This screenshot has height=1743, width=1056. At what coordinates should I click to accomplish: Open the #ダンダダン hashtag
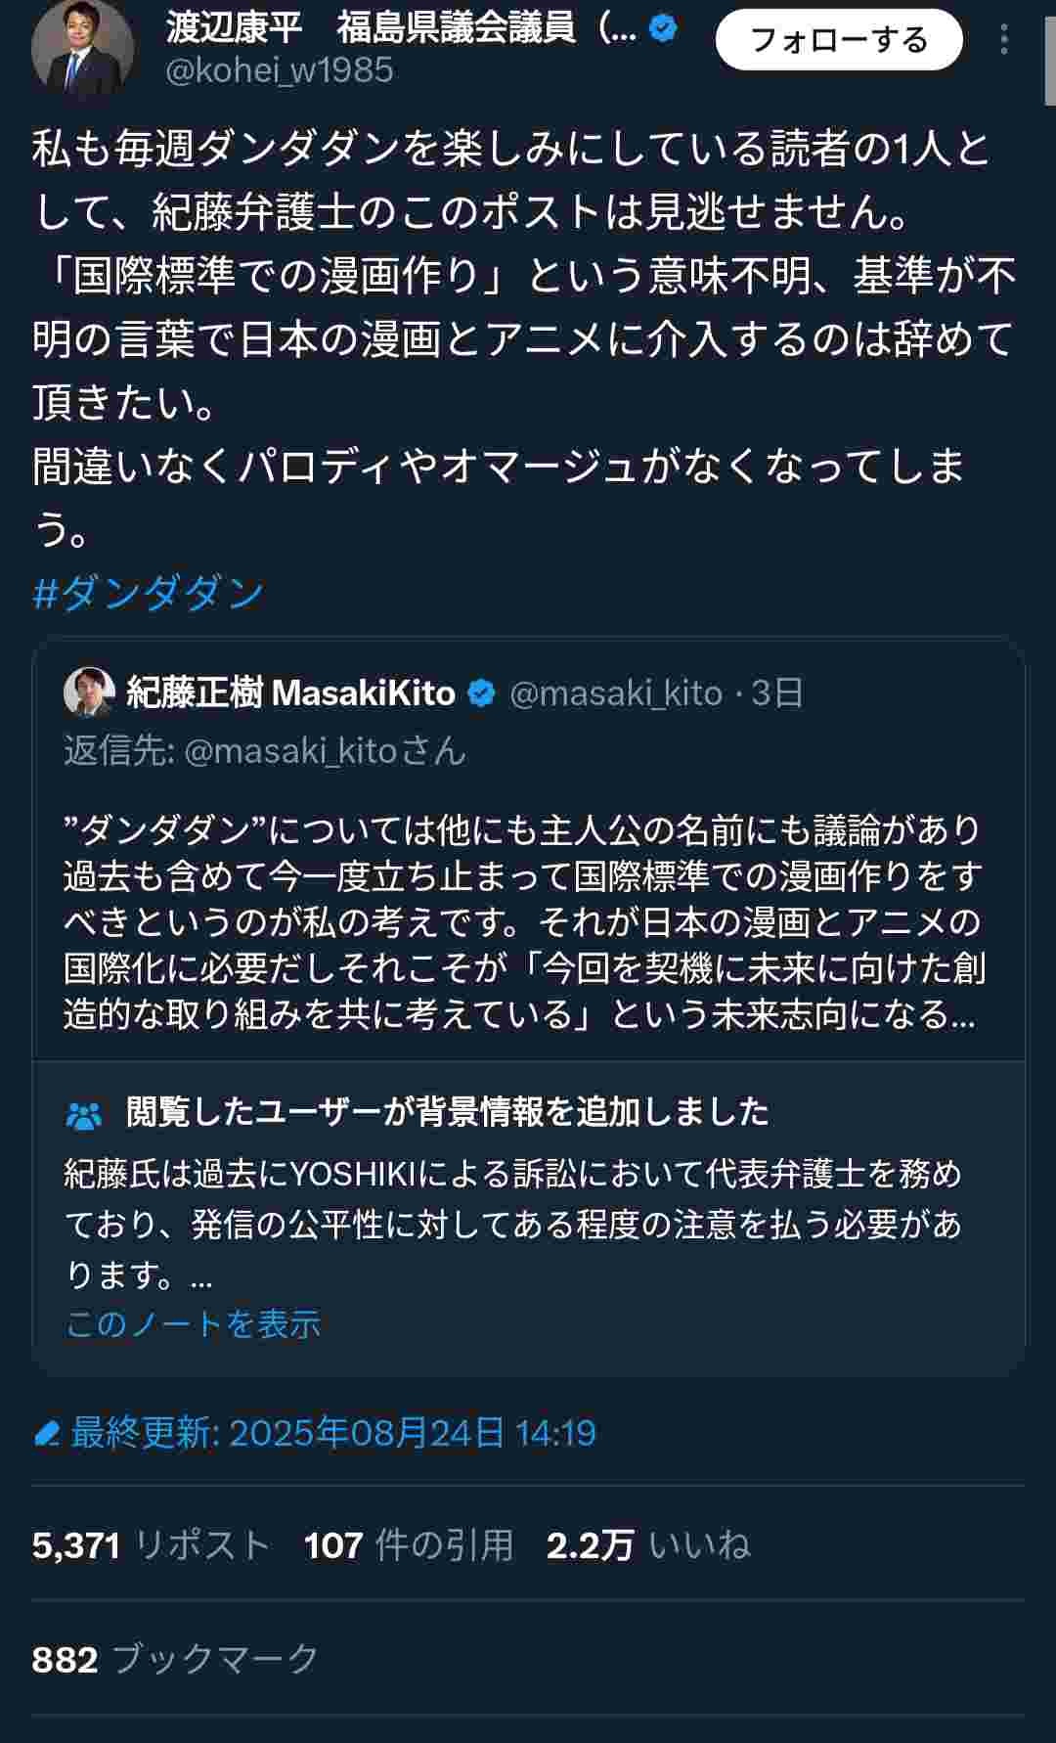(149, 593)
